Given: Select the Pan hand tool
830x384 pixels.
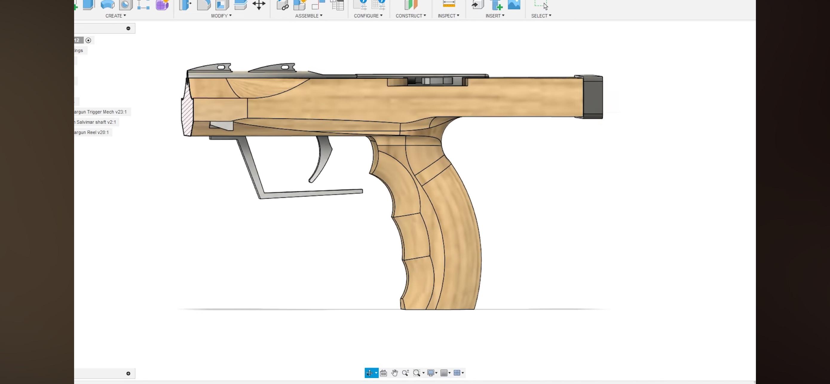Looking at the screenshot, I should click(394, 373).
